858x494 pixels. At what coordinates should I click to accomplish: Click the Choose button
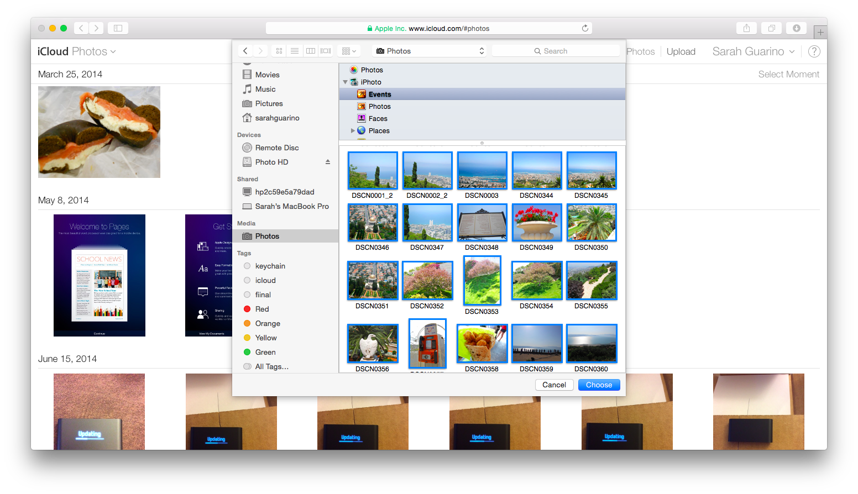coord(599,385)
